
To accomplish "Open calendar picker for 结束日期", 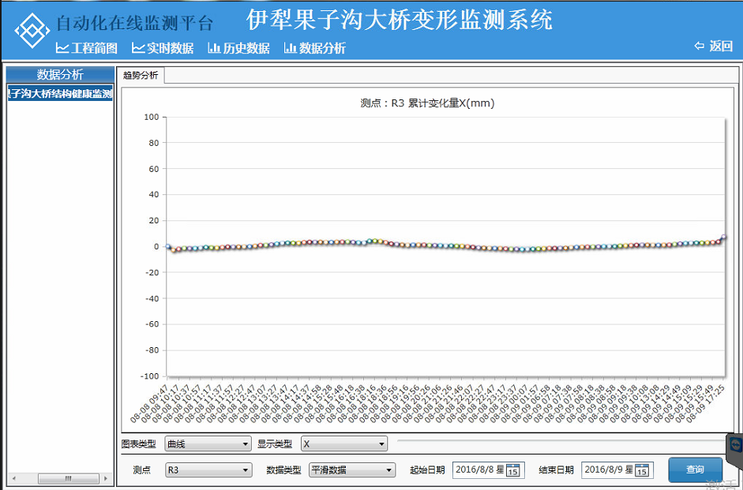I will click(x=642, y=470).
